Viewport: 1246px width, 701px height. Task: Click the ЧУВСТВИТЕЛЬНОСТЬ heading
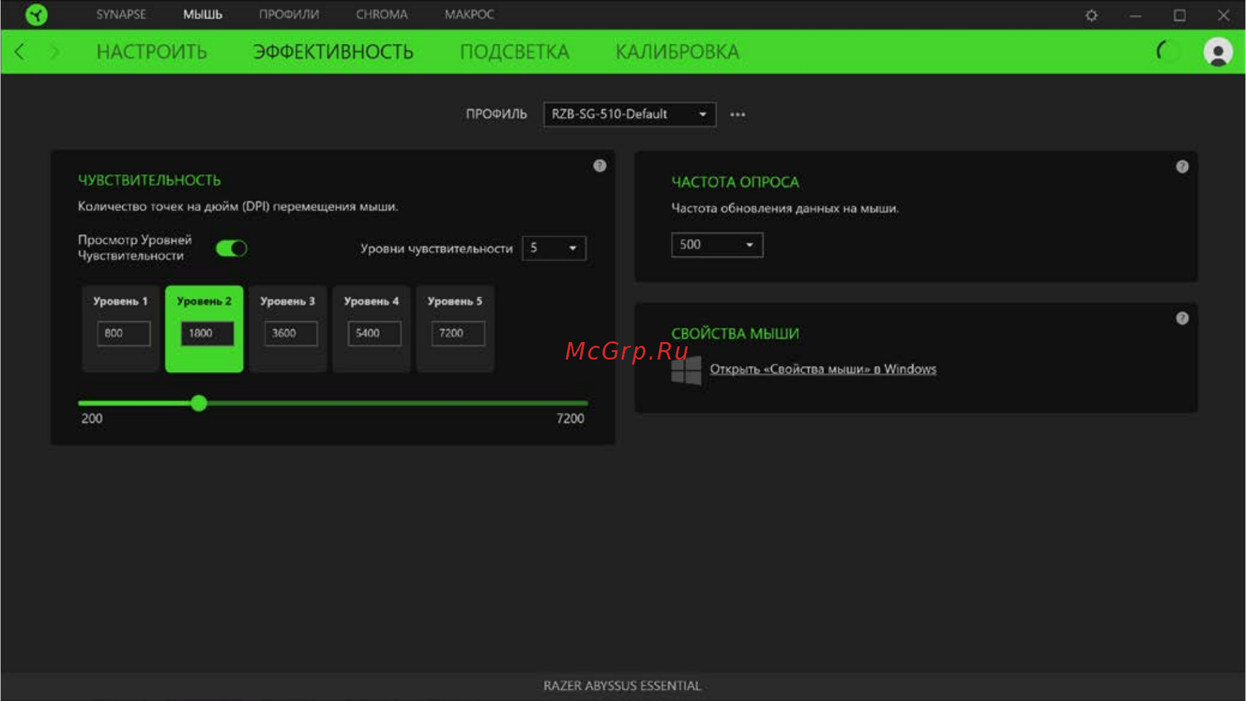click(x=149, y=180)
